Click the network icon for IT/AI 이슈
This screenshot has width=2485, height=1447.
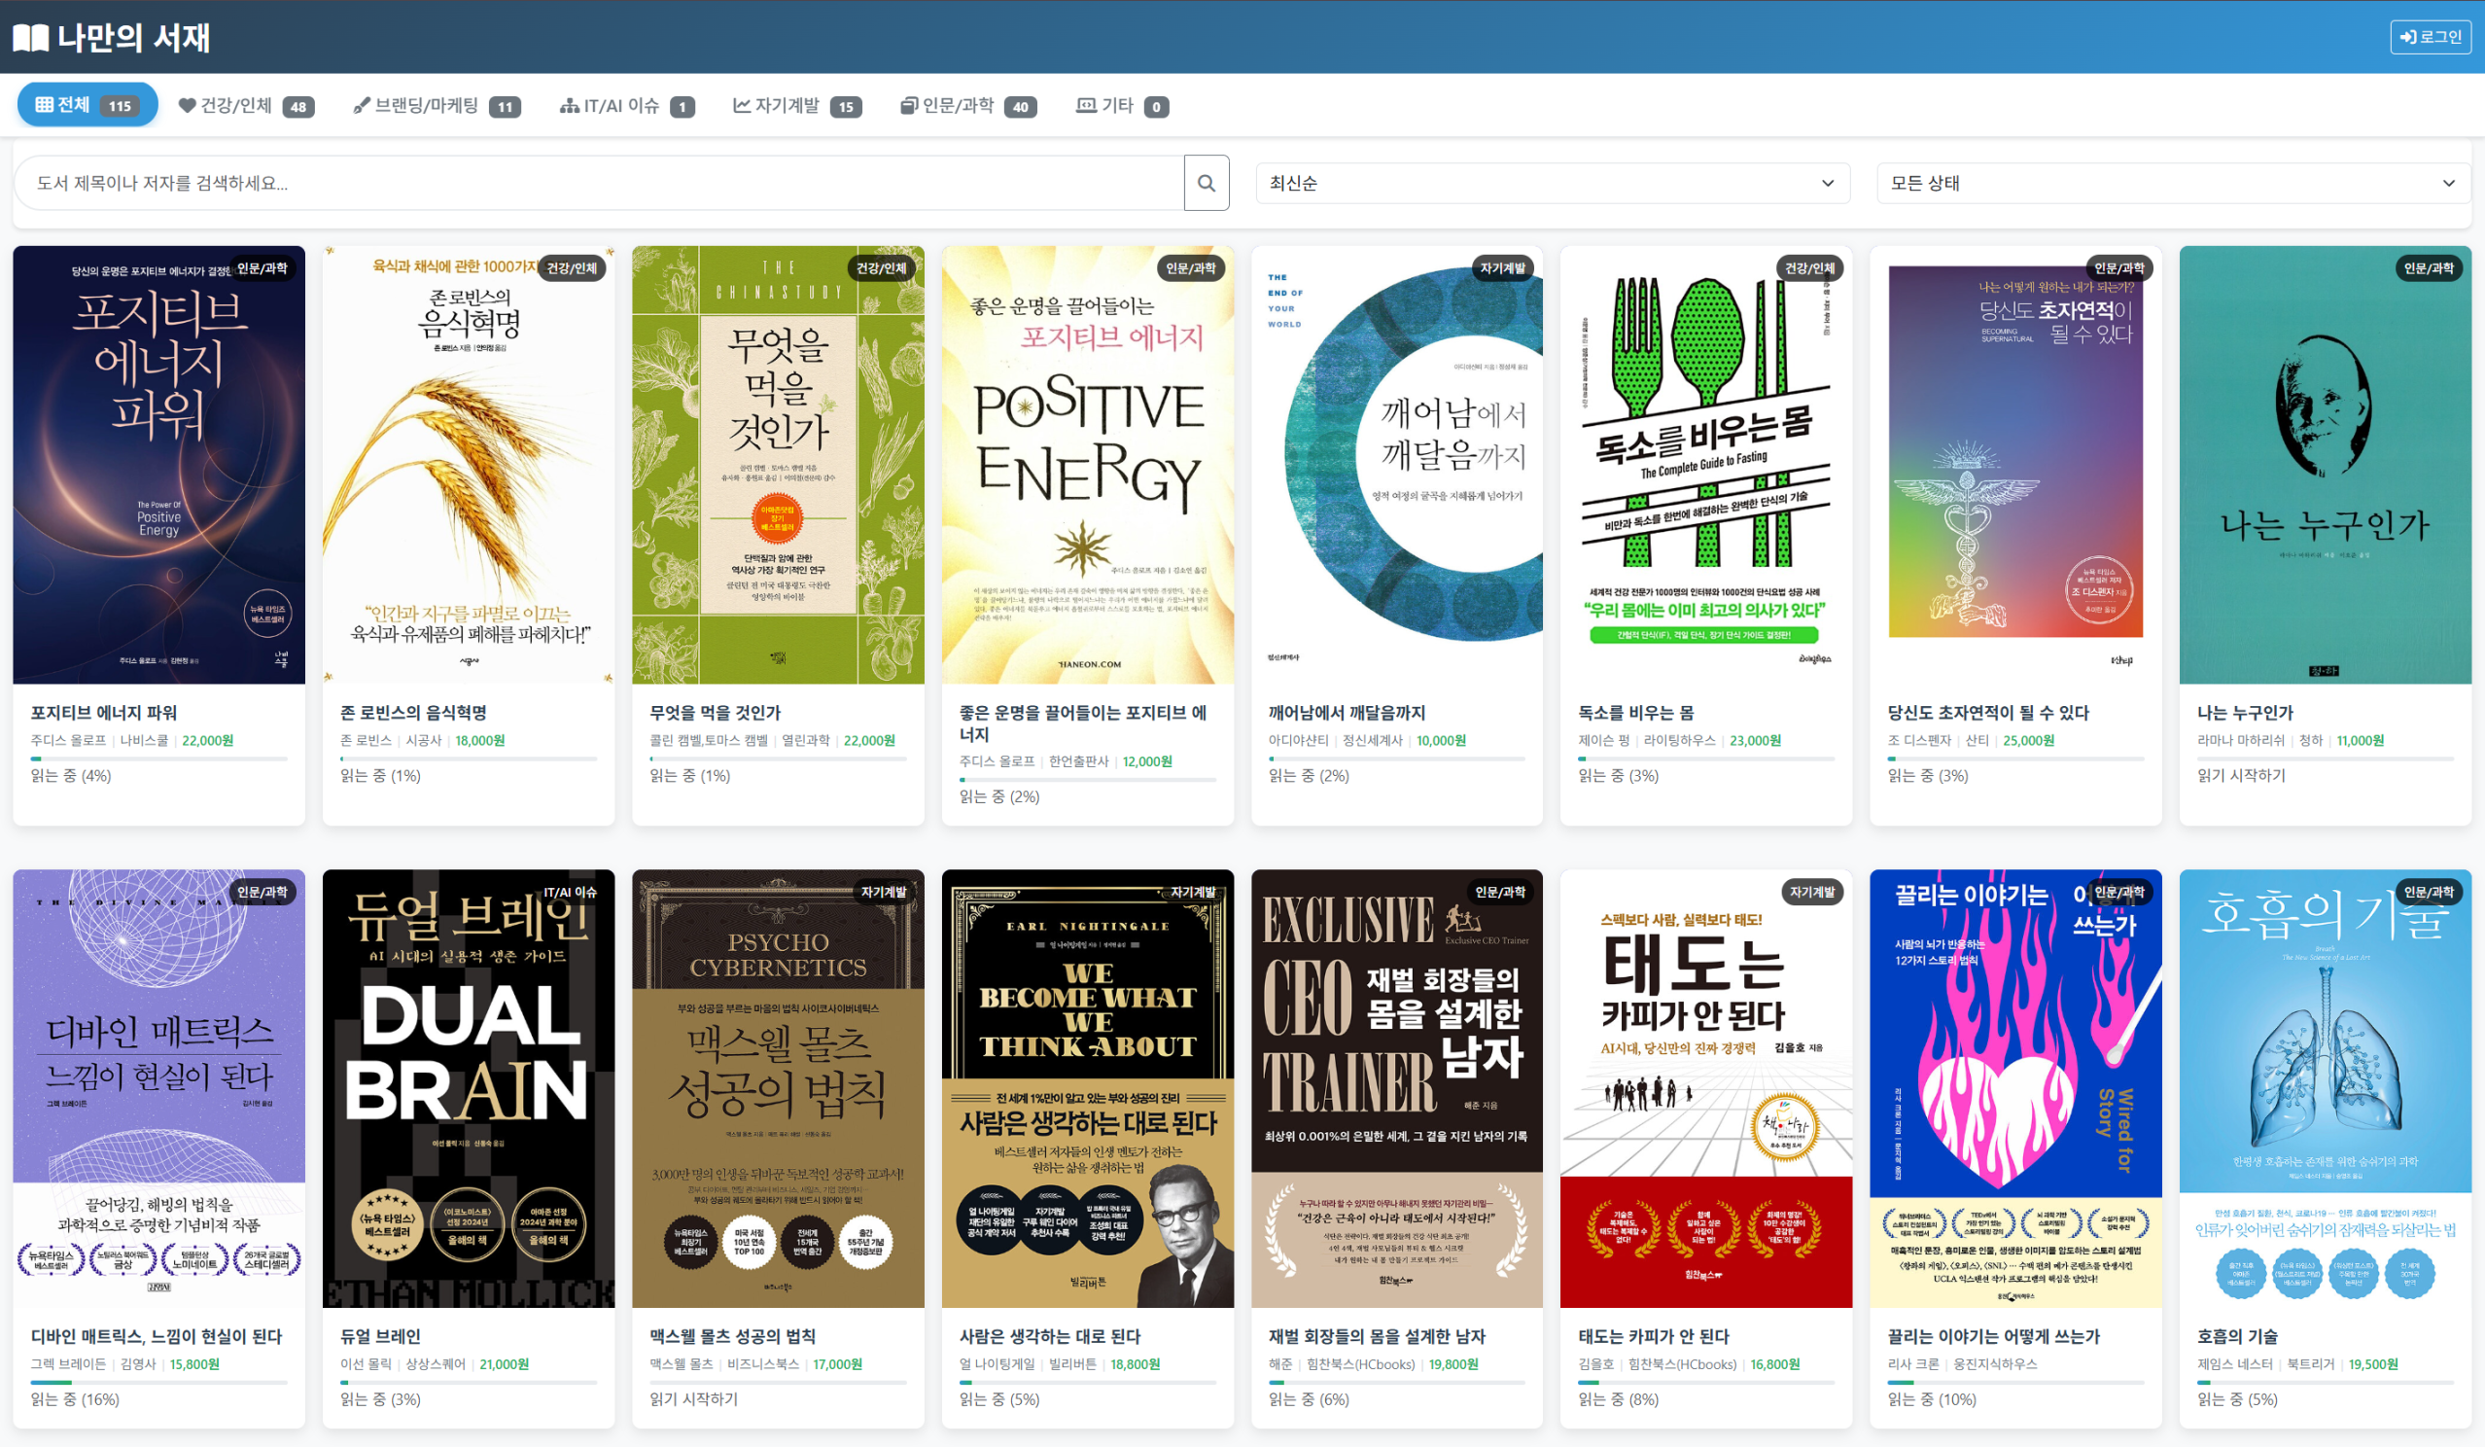pos(569,106)
